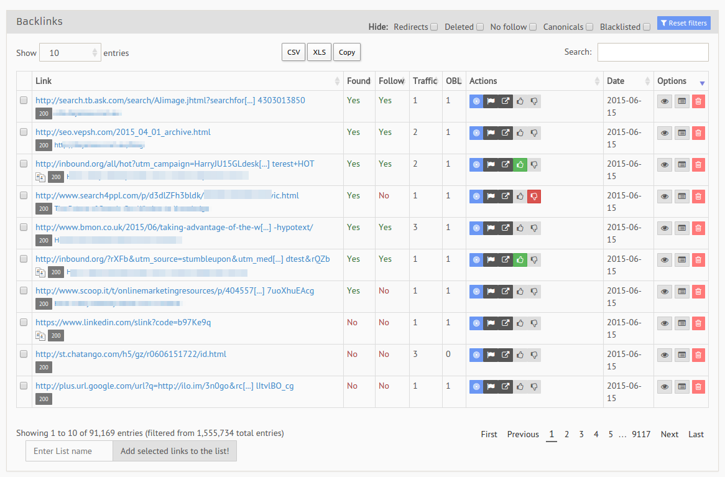Jump to the Last page

(x=696, y=434)
